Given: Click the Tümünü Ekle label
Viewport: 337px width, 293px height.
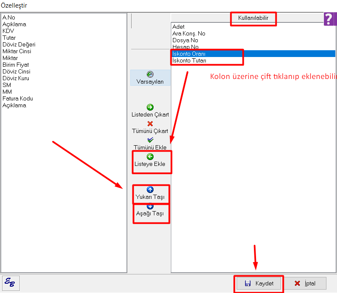Looking at the screenshot, I should pyautogui.click(x=150, y=147).
